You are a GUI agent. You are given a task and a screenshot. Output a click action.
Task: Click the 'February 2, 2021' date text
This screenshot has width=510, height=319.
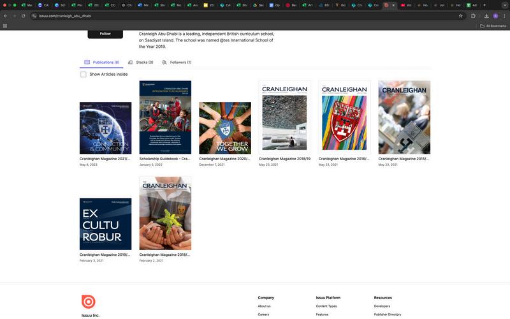[x=151, y=261]
